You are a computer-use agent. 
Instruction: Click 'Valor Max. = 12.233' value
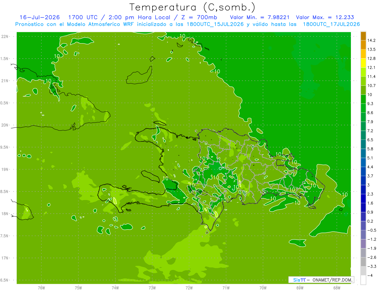coord(325,17)
